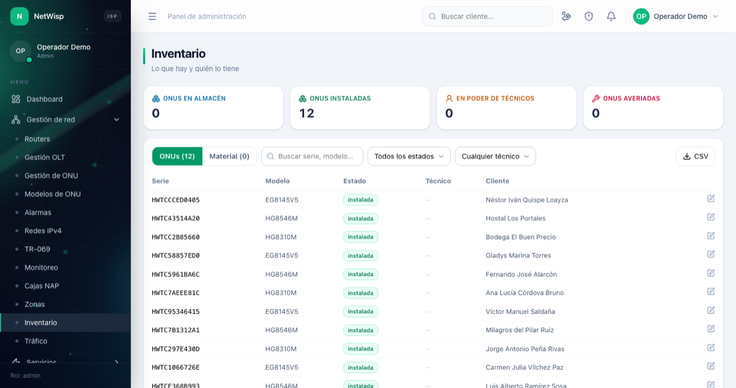Click the satellite icon beside the search box
The height and width of the screenshot is (388, 736).
click(566, 17)
